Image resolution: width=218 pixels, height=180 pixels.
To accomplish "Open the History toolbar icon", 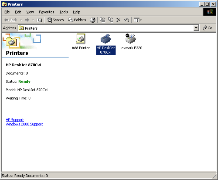I will (93, 20).
